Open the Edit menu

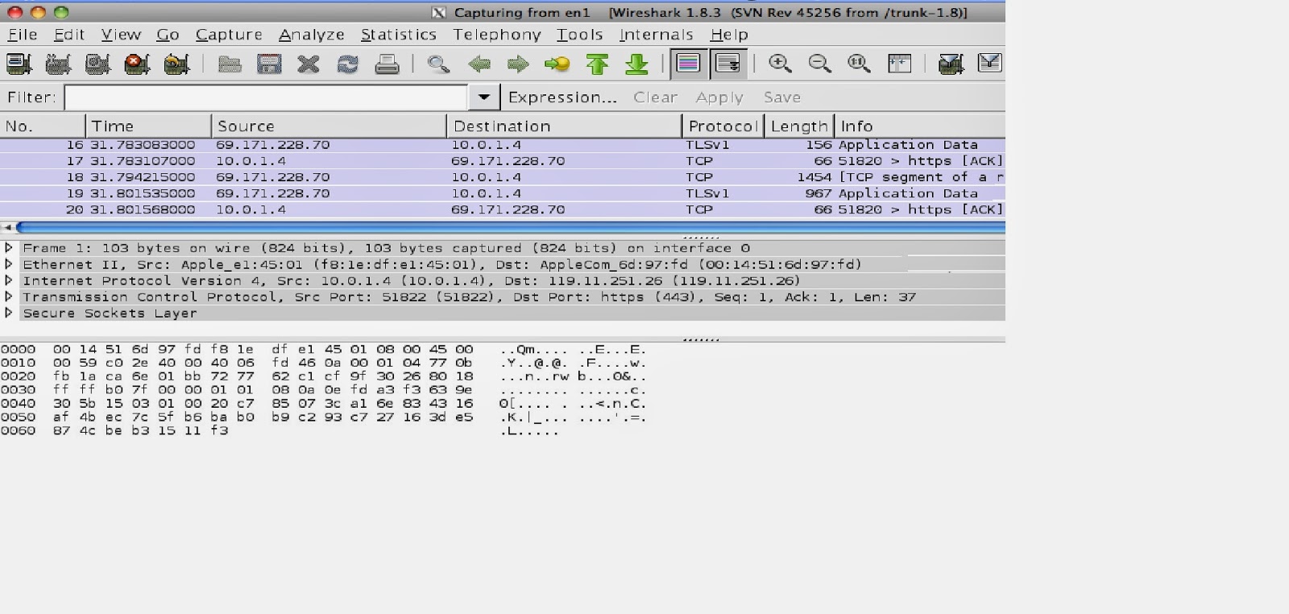tap(69, 35)
